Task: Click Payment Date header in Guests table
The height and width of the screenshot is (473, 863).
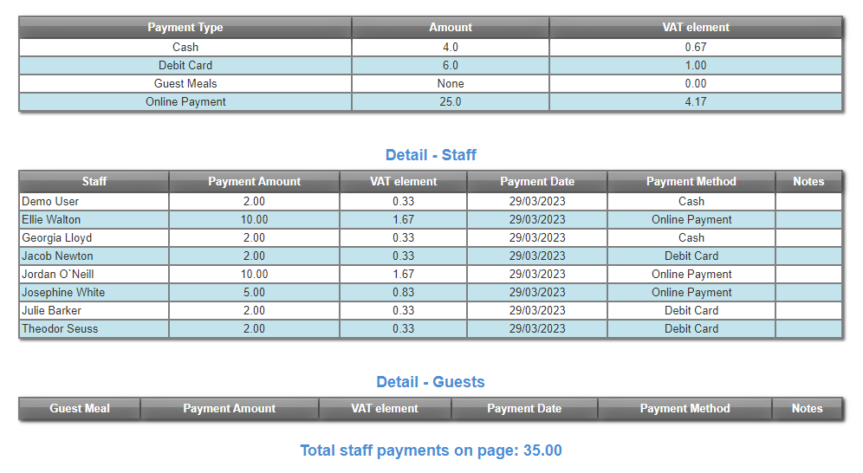Action: click(x=524, y=409)
